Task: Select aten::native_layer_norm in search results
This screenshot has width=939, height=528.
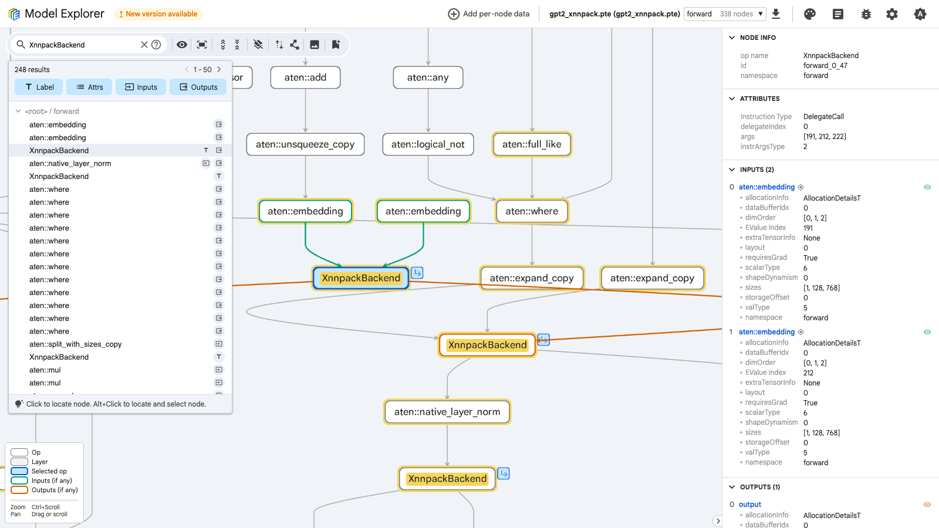Action: tap(120, 164)
